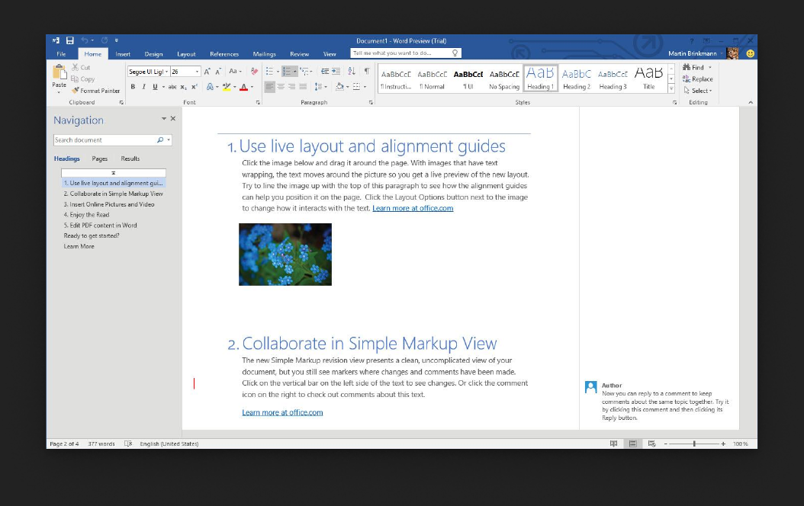
Task: Activate the Format Painter brush
Action: coord(95,91)
